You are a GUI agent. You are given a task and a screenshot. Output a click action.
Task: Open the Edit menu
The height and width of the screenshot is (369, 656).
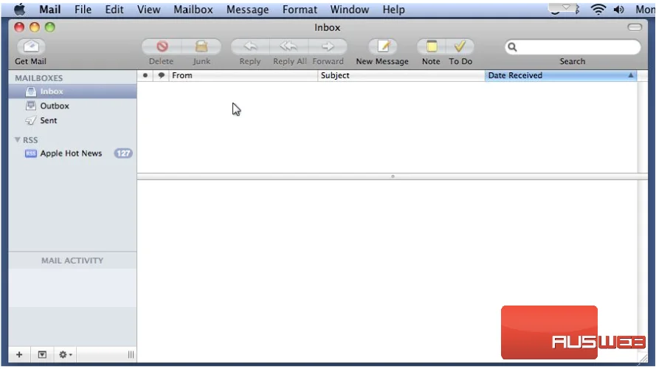tap(114, 9)
